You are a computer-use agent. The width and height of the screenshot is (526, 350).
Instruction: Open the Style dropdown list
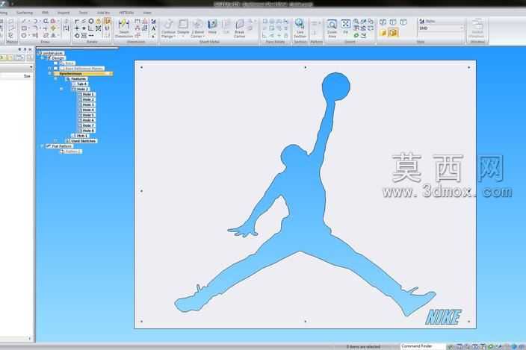(462, 28)
